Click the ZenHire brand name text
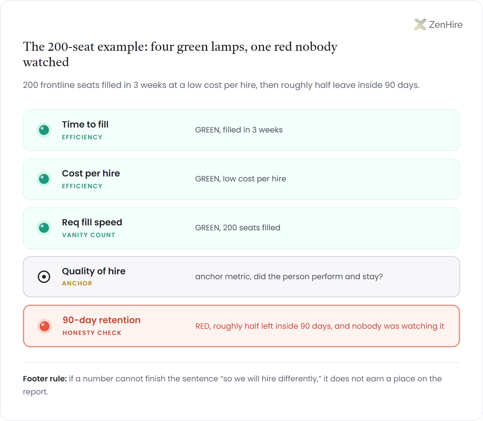This screenshot has width=483, height=421. [x=446, y=25]
